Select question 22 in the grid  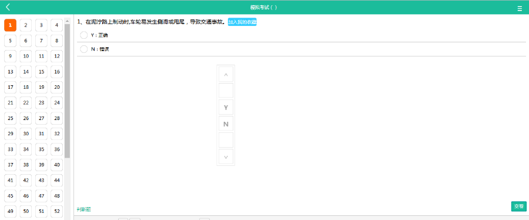tap(26, 103)
